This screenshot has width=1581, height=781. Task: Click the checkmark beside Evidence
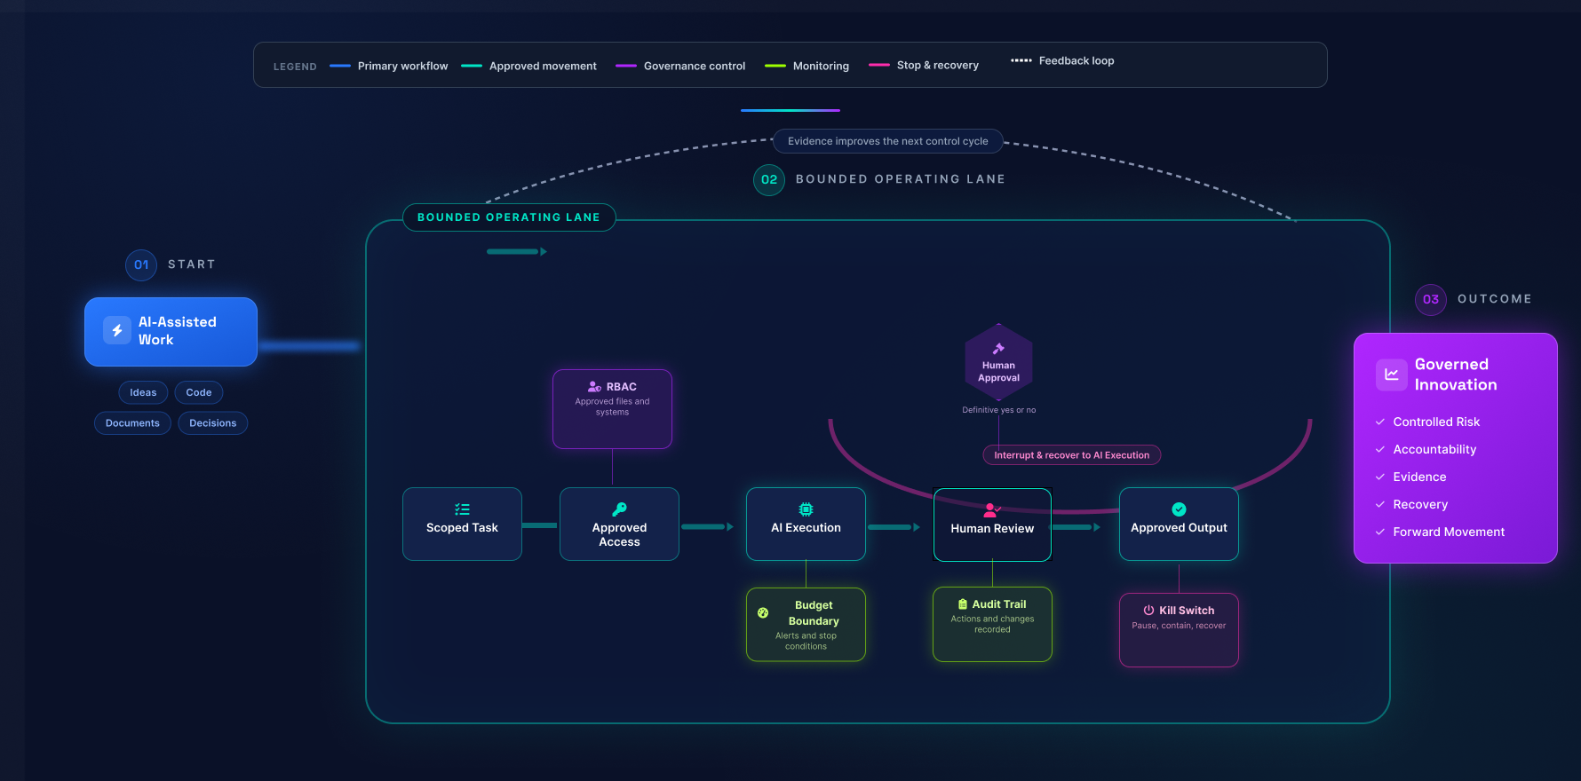[x=1380, y=477]
